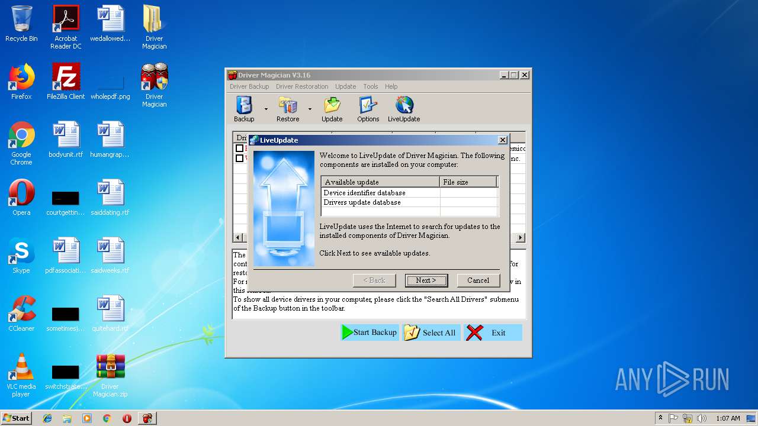The height and width of the screenshot is (426, 758).
Task: Select the bodyunit.rtf desktop file
Action: (66, 140)
